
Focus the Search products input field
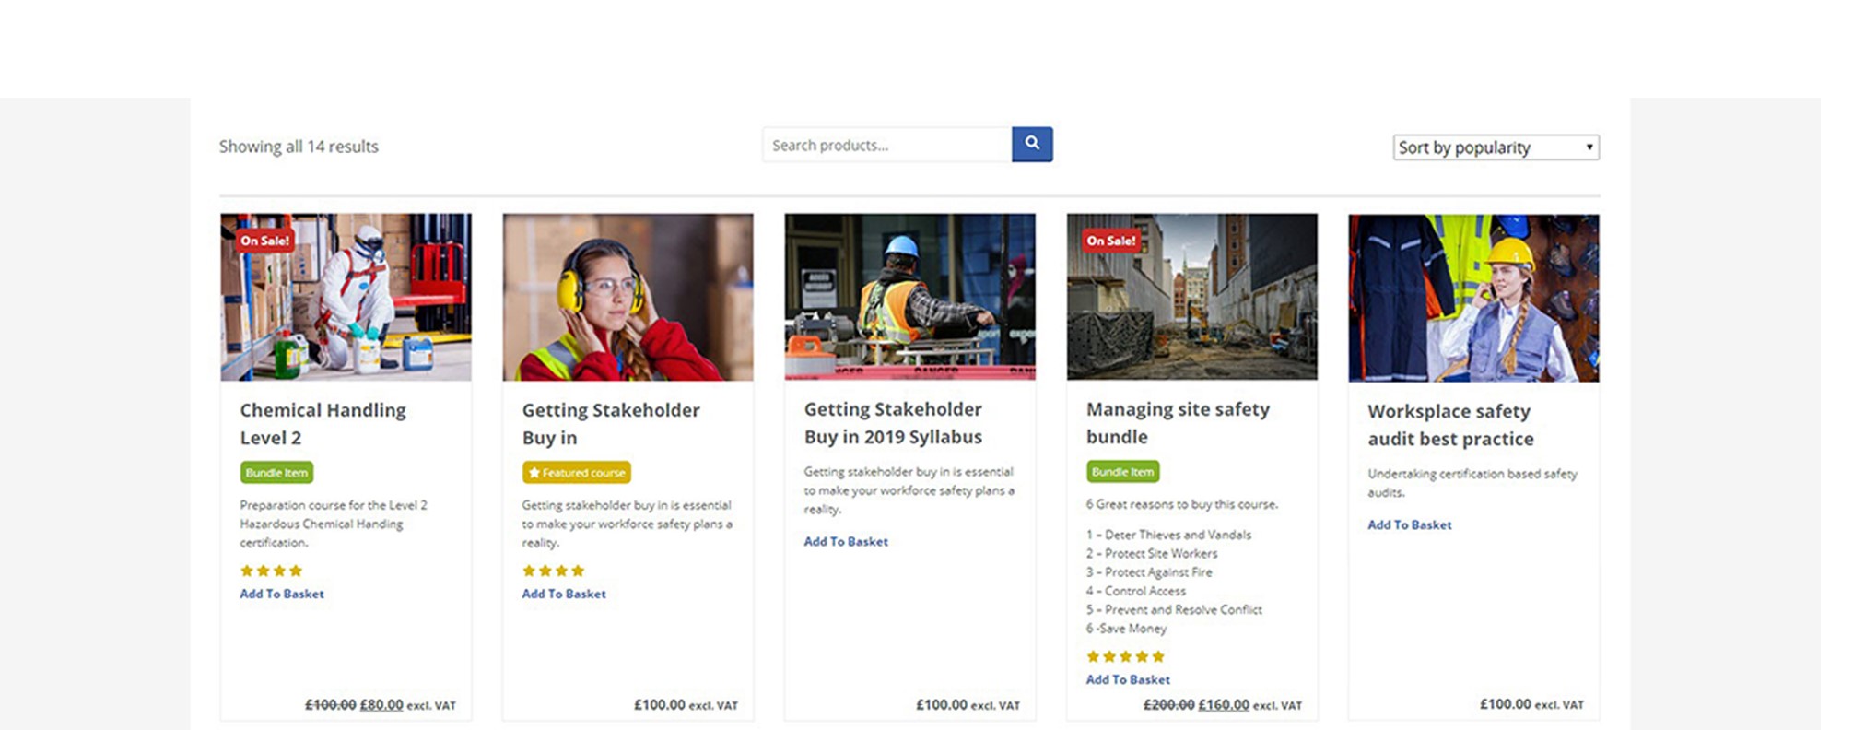click(x=886, y=145)
